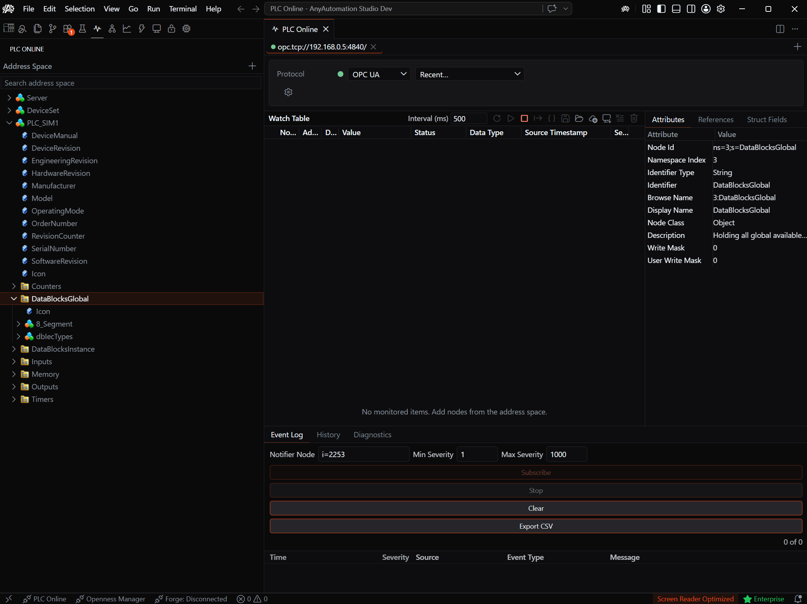This screenshot has height=604, width=807.
Task: Open editor More Actions ellipsis
Action: (795, 29)
